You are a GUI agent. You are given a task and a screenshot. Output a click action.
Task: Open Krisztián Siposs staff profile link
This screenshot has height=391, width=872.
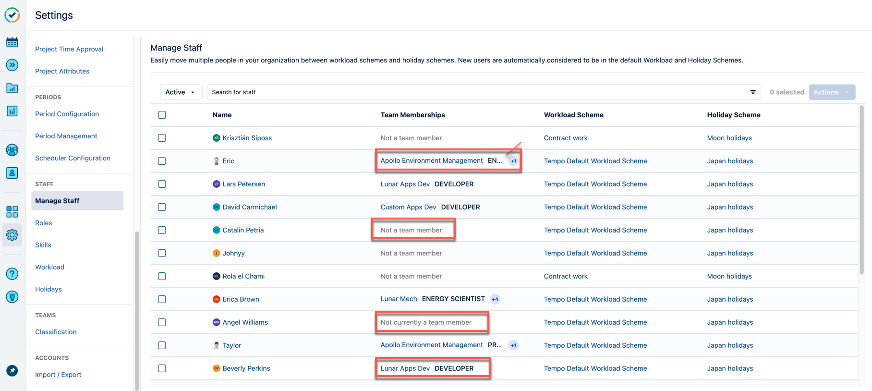tap(247, 138)
